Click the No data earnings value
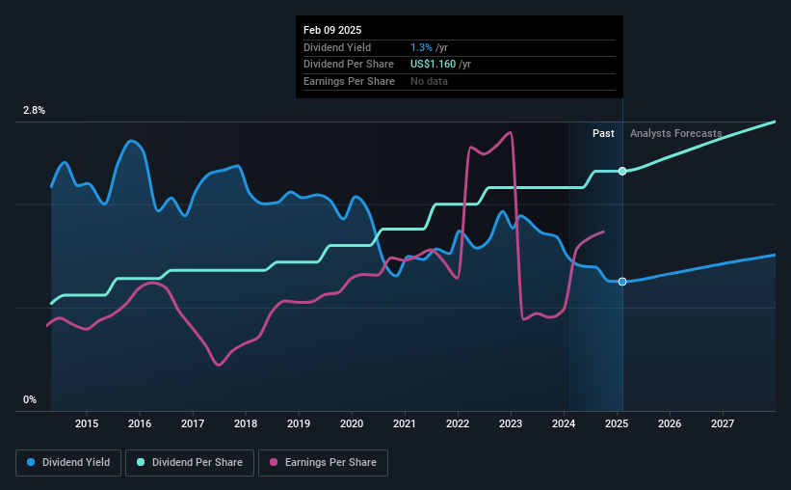Screen dimensions: 791x490 point(429,82)
